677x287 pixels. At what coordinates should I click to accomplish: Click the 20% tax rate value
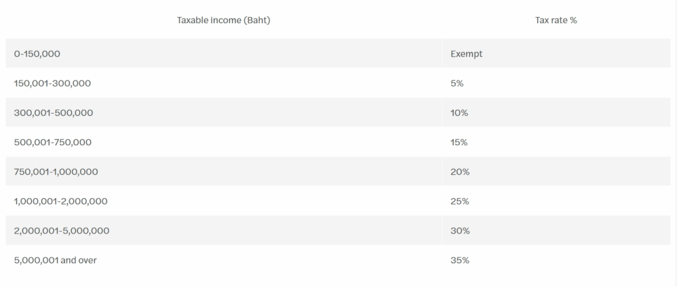point(460,172)
